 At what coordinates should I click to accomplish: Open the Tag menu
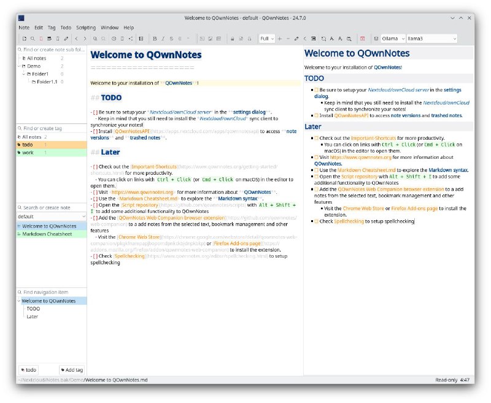coord(52,27)
